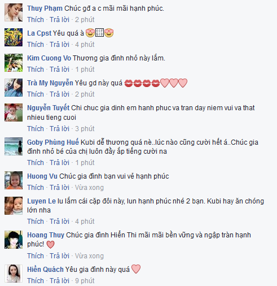Open La Cpst's profile picture
This screenshot has height=286, width=277.
click(14, 37)
